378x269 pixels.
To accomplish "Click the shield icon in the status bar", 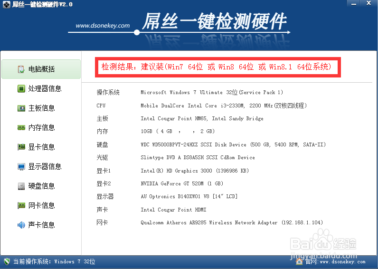I will (7, 261).
